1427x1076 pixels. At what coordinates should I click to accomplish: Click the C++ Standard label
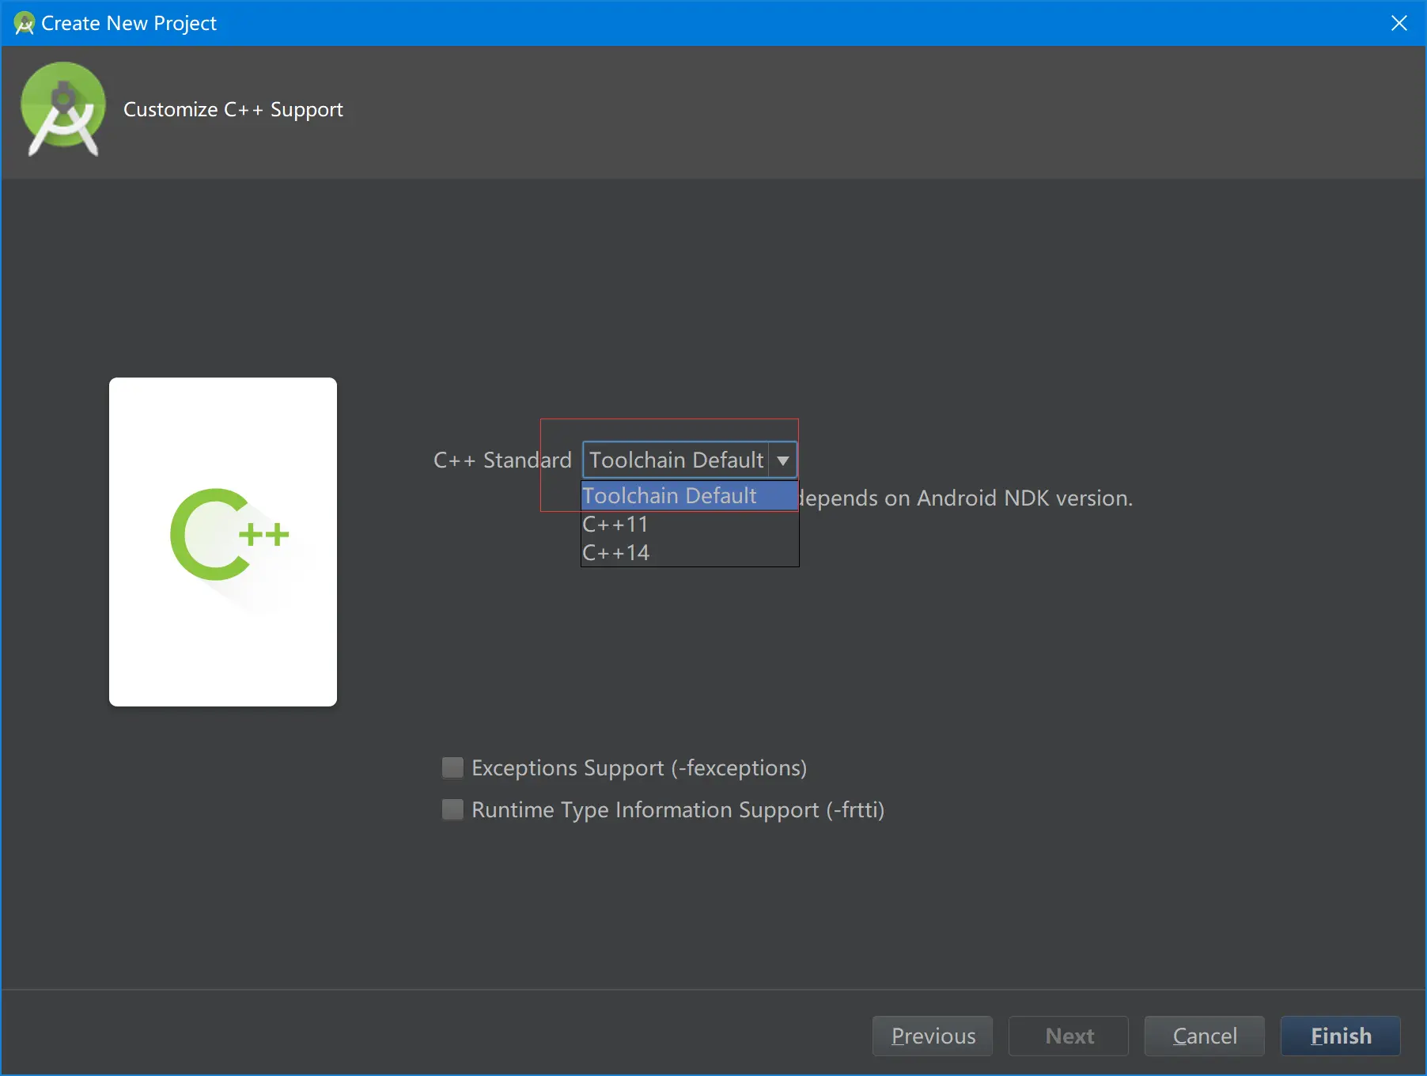point(502,460)
